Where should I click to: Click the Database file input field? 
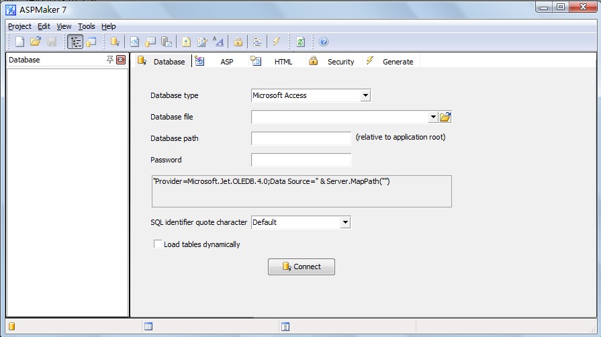coord(340,117)
